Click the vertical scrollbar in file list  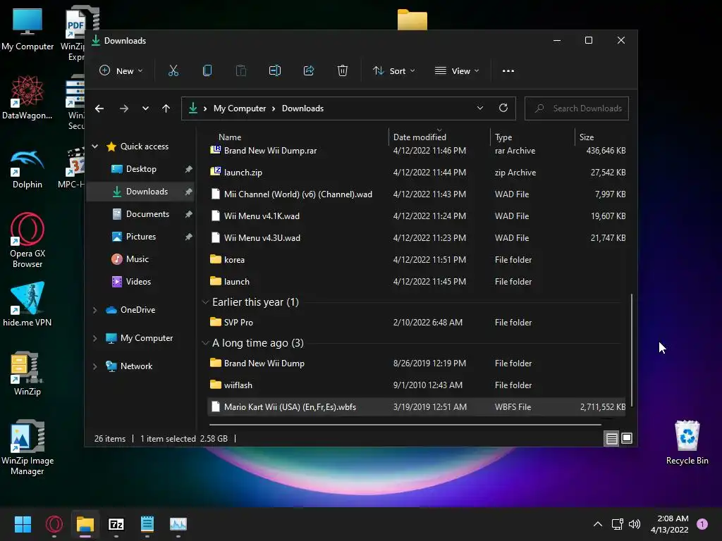click(x=632, y=350)
